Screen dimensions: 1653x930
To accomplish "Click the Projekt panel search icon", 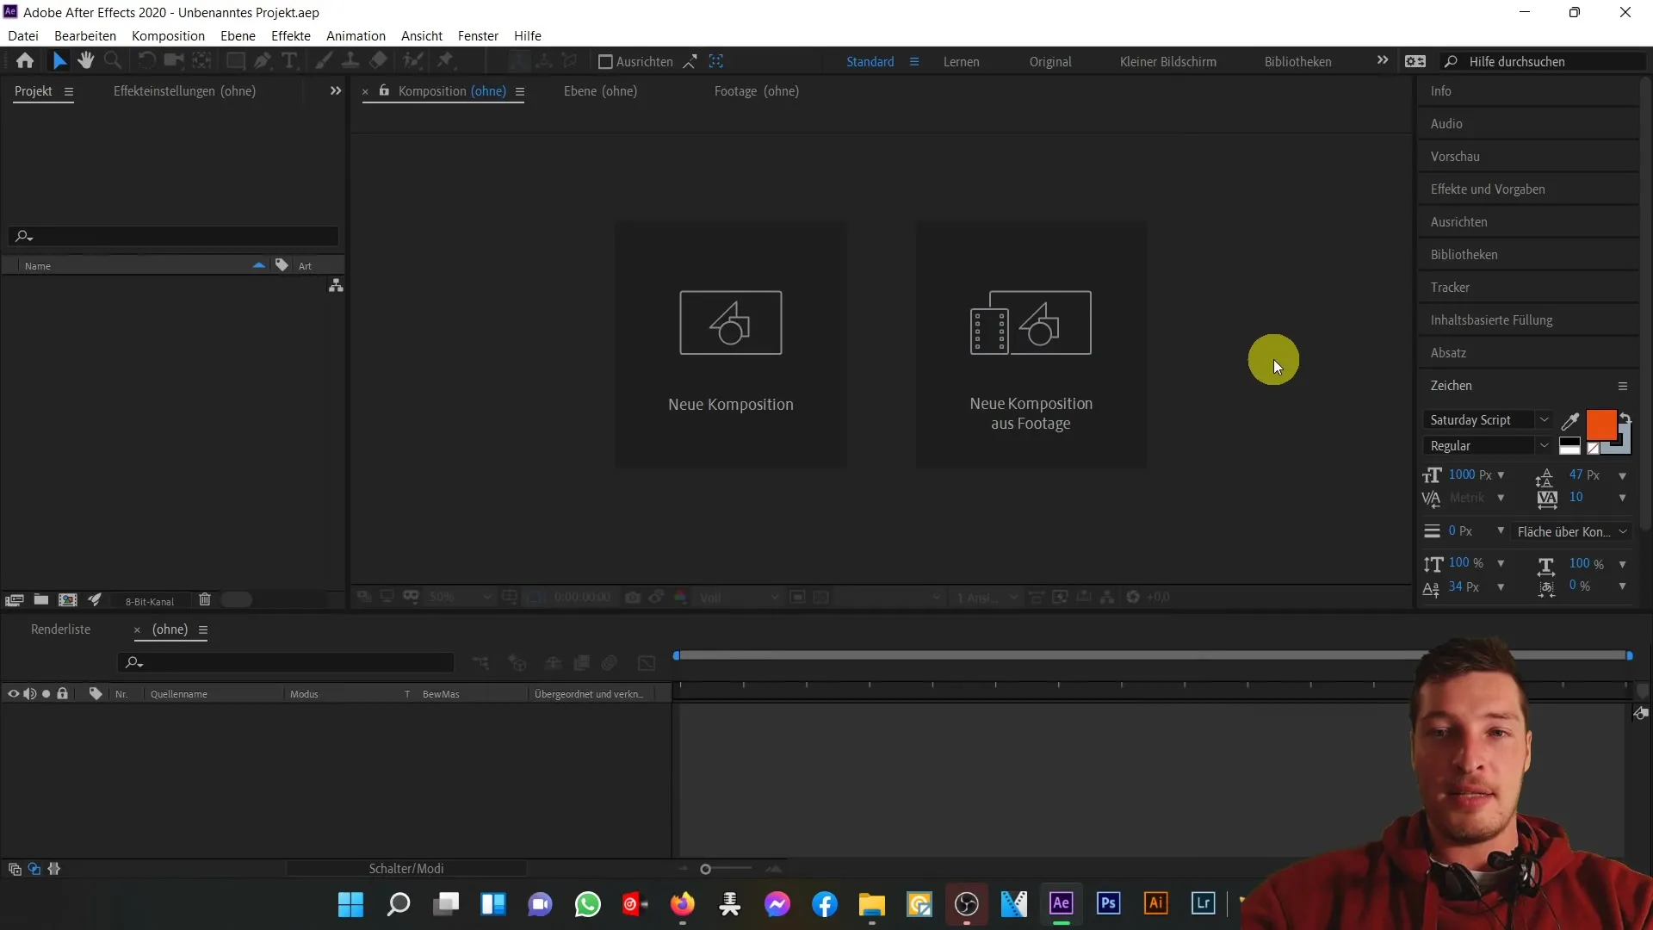I will coord(24,235).
